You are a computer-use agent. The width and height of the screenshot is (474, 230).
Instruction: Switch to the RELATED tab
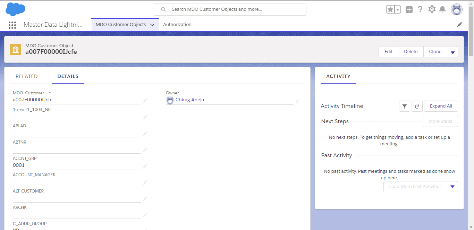click(27, 76)
